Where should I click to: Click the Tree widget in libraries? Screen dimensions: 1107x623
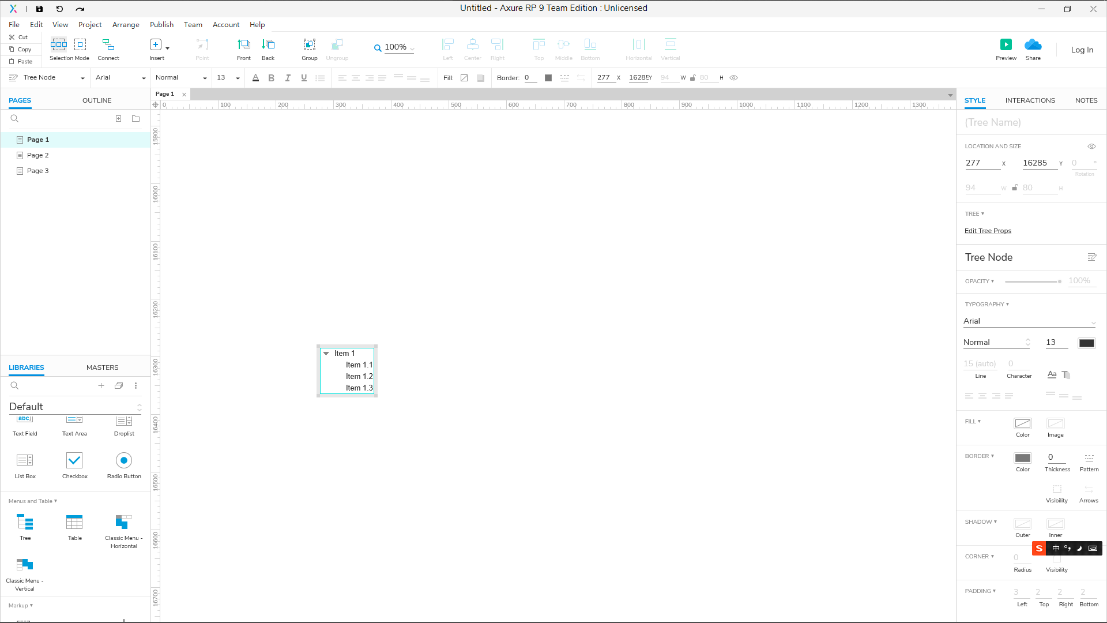coord(25,523)
